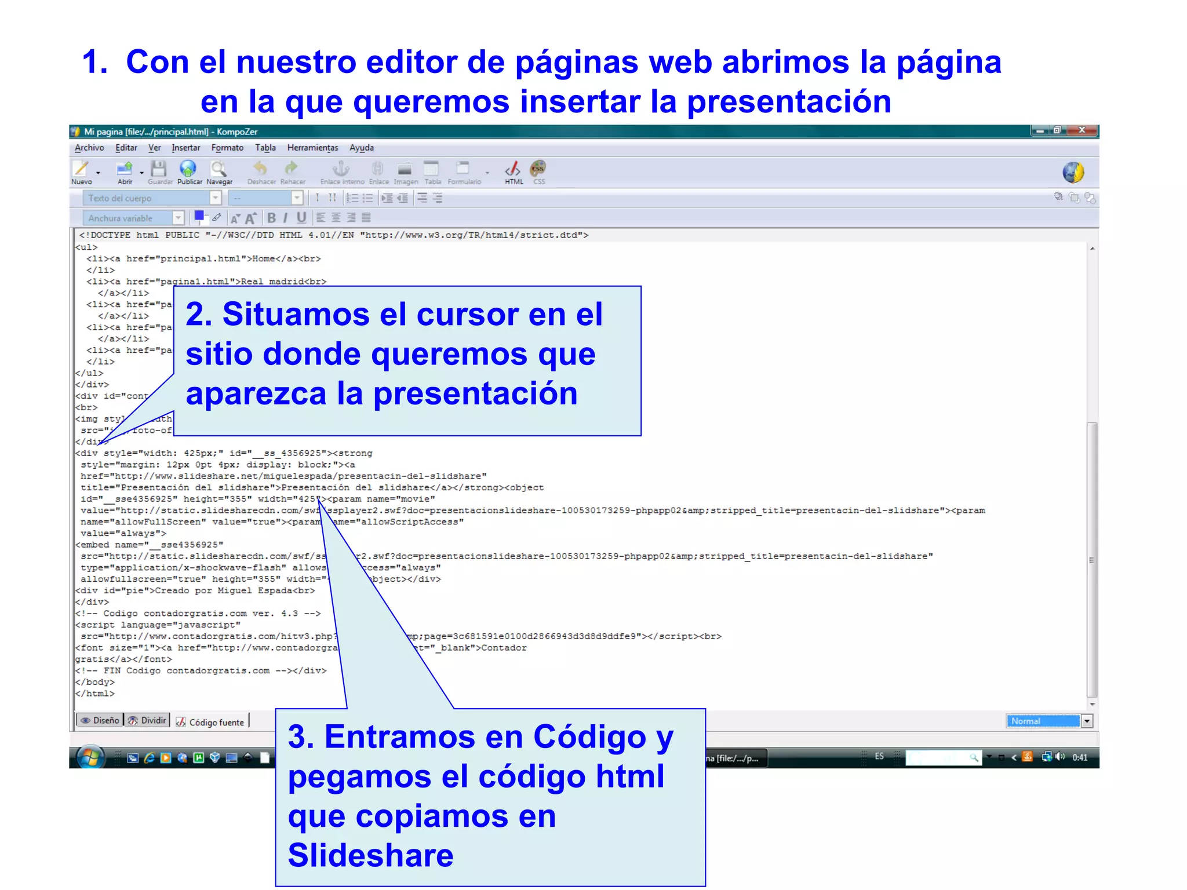Click the justify text icon
1187x890 pixels.
pos(366,218)
